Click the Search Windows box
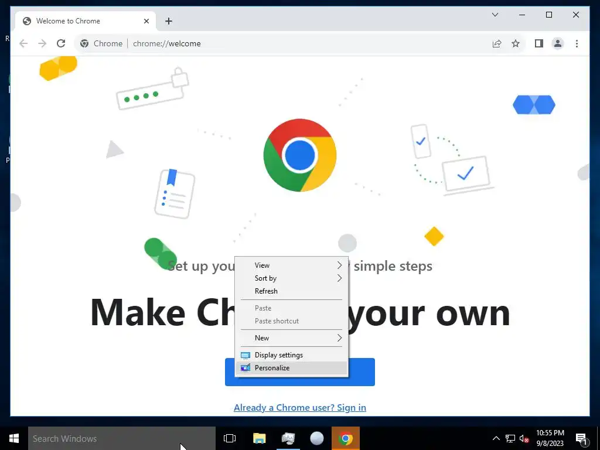Screen dimensions: 600x450 [x=122, y=438]
